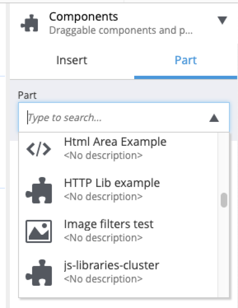Select the Part tab
Image resolution: width=238 pixels, height=308 pixels.
click(186, 60)
